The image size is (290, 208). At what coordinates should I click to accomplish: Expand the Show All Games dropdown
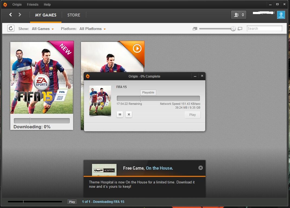(43, 29)
